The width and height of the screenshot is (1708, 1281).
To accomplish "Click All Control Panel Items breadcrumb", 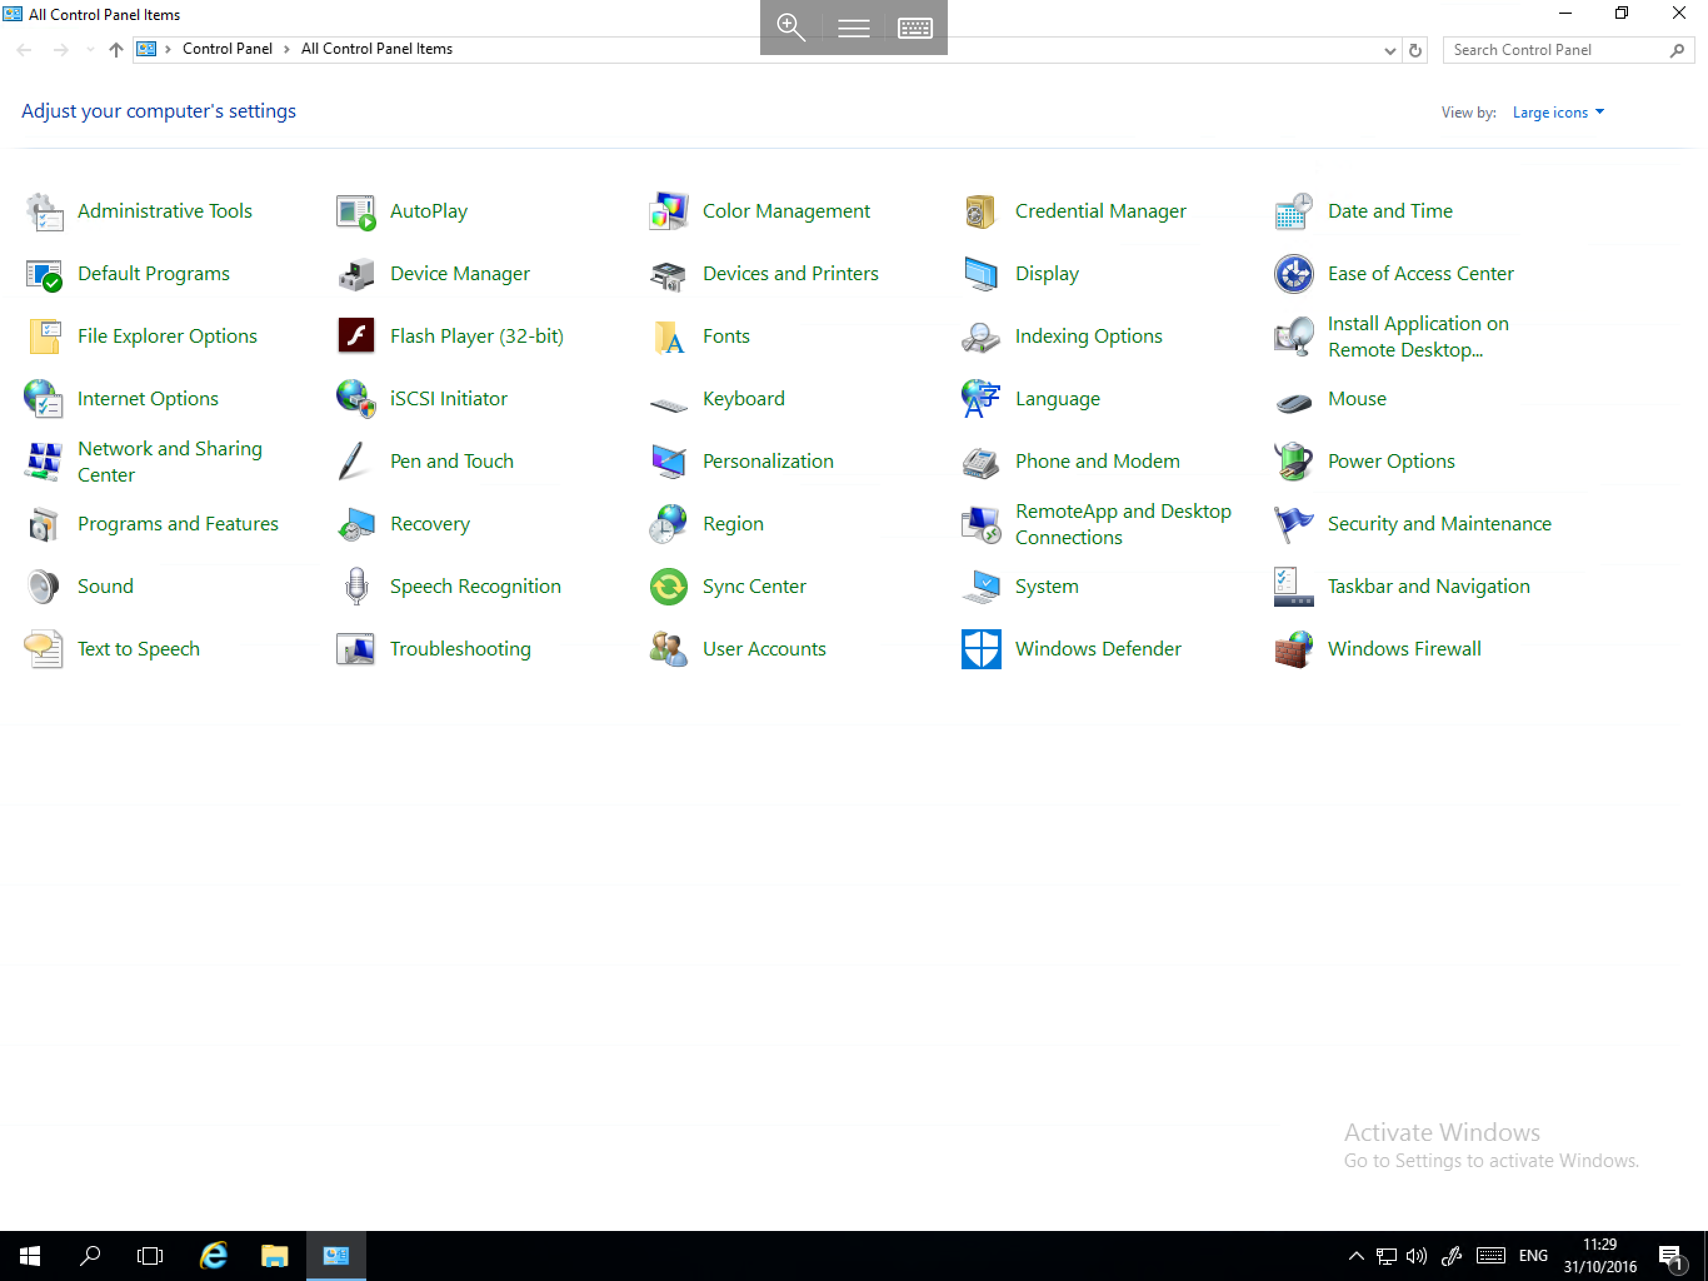I will (377, 49).
